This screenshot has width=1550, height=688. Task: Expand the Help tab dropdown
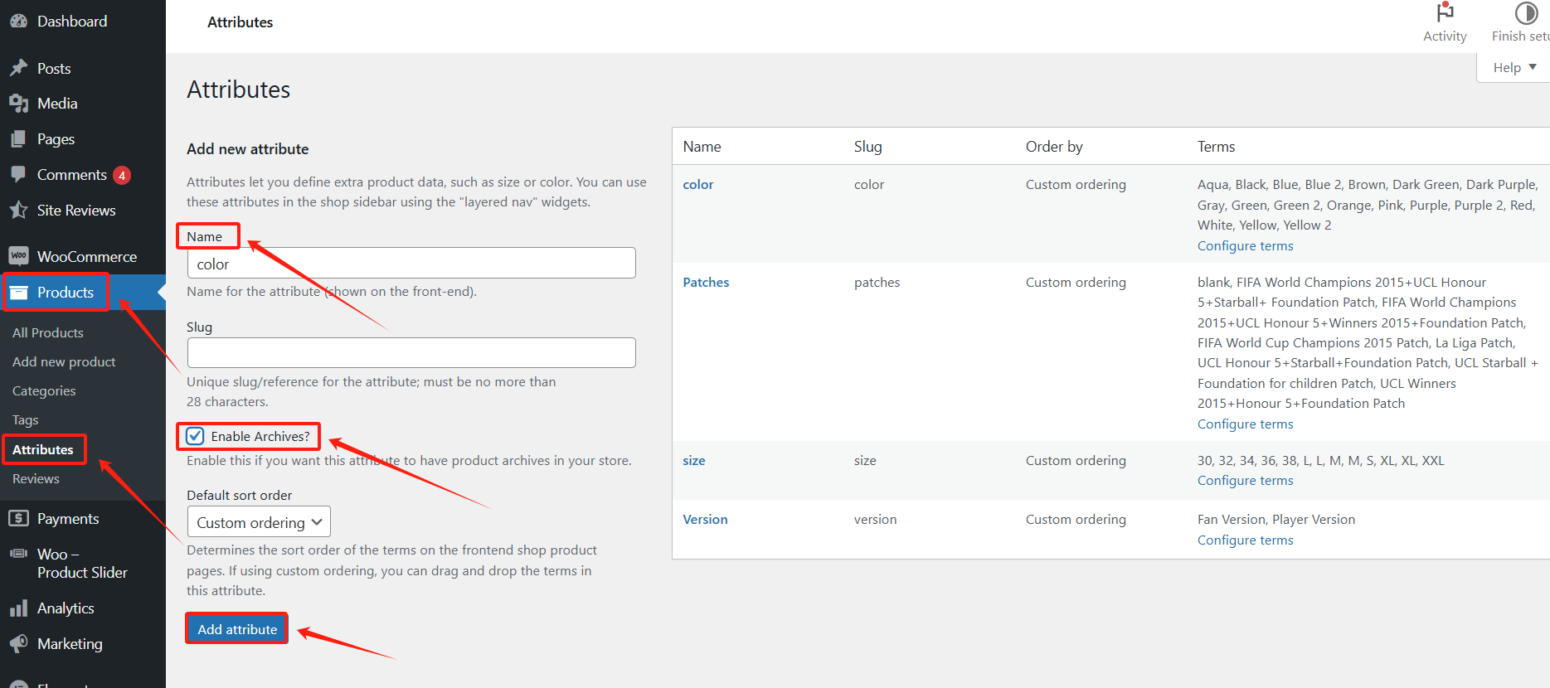tap(1514, 68)
